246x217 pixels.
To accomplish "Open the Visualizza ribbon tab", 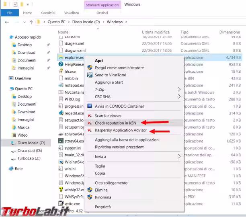I will tap(71, 12).
